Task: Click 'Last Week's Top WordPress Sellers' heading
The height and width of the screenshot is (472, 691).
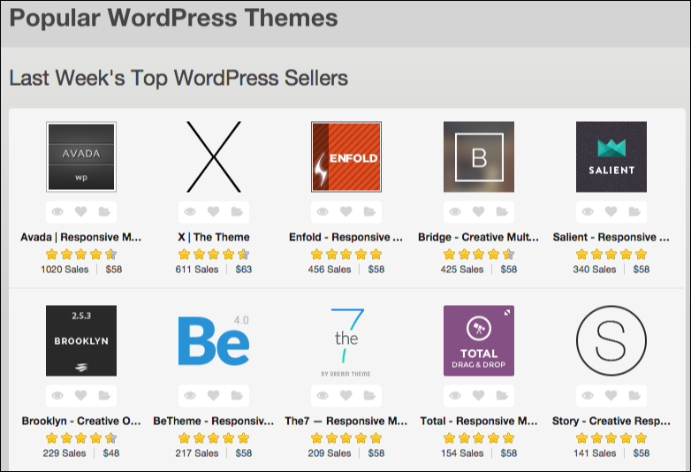Action: click(x=178, y=78)
